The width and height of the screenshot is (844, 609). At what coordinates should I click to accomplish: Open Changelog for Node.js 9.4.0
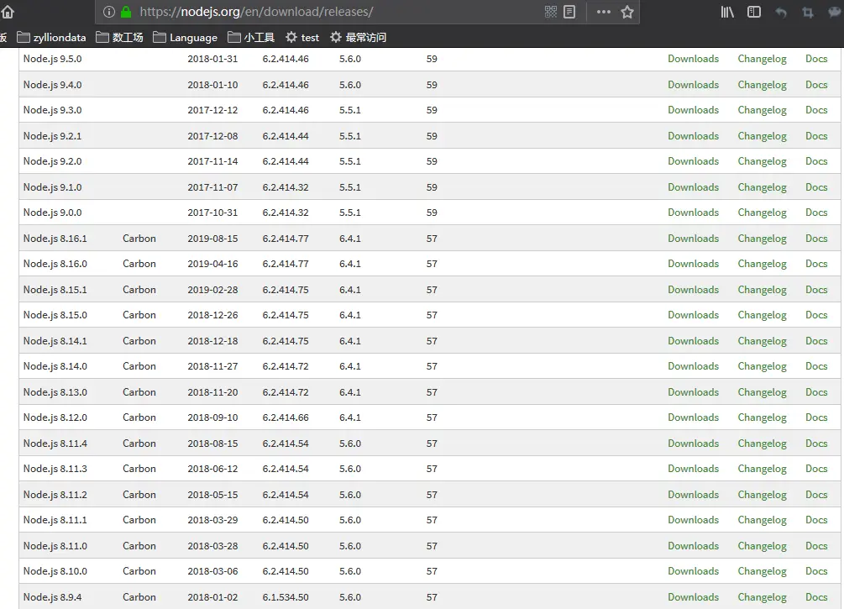(x=763, y=85)
